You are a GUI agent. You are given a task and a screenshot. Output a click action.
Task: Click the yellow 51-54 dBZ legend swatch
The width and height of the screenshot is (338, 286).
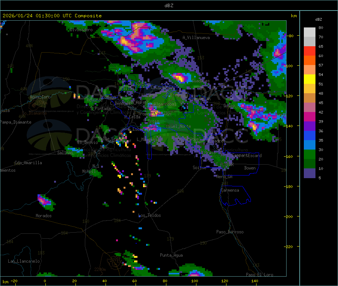[x=309, y=79]
